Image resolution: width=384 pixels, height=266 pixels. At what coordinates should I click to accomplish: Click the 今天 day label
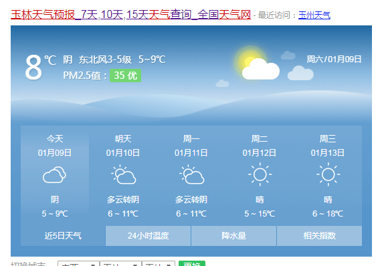[x=55, y=139]
